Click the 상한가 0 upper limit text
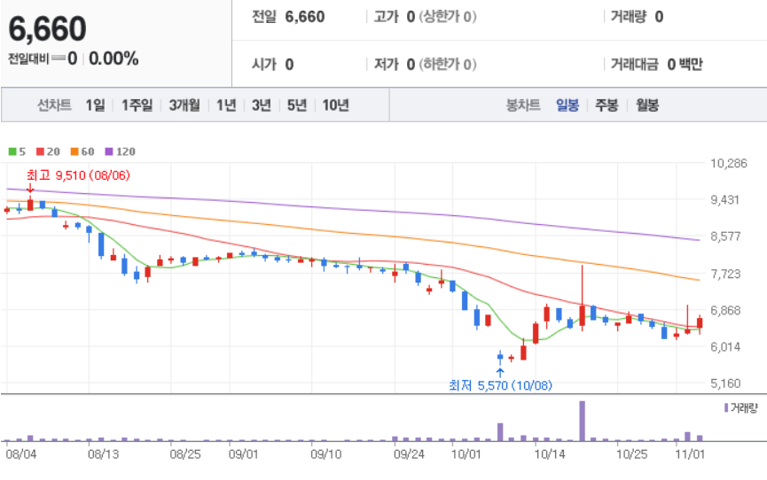This screenshot has width=767, height=480. click(x=448, y=17)
